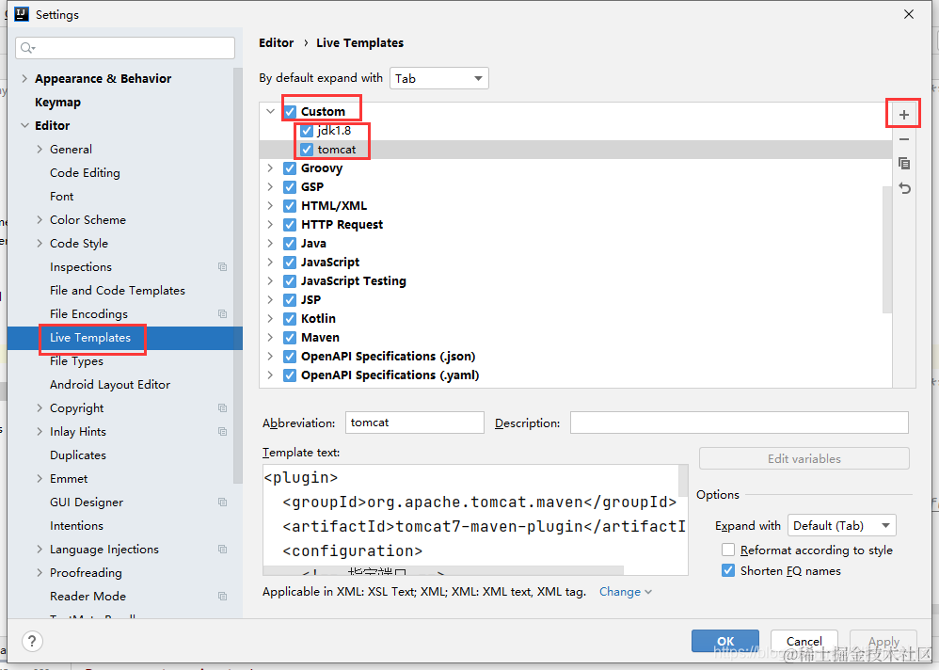The height and width of the screenshot is (670, 939).
Task: Click the Description input field
Action: tap(739, 423)
